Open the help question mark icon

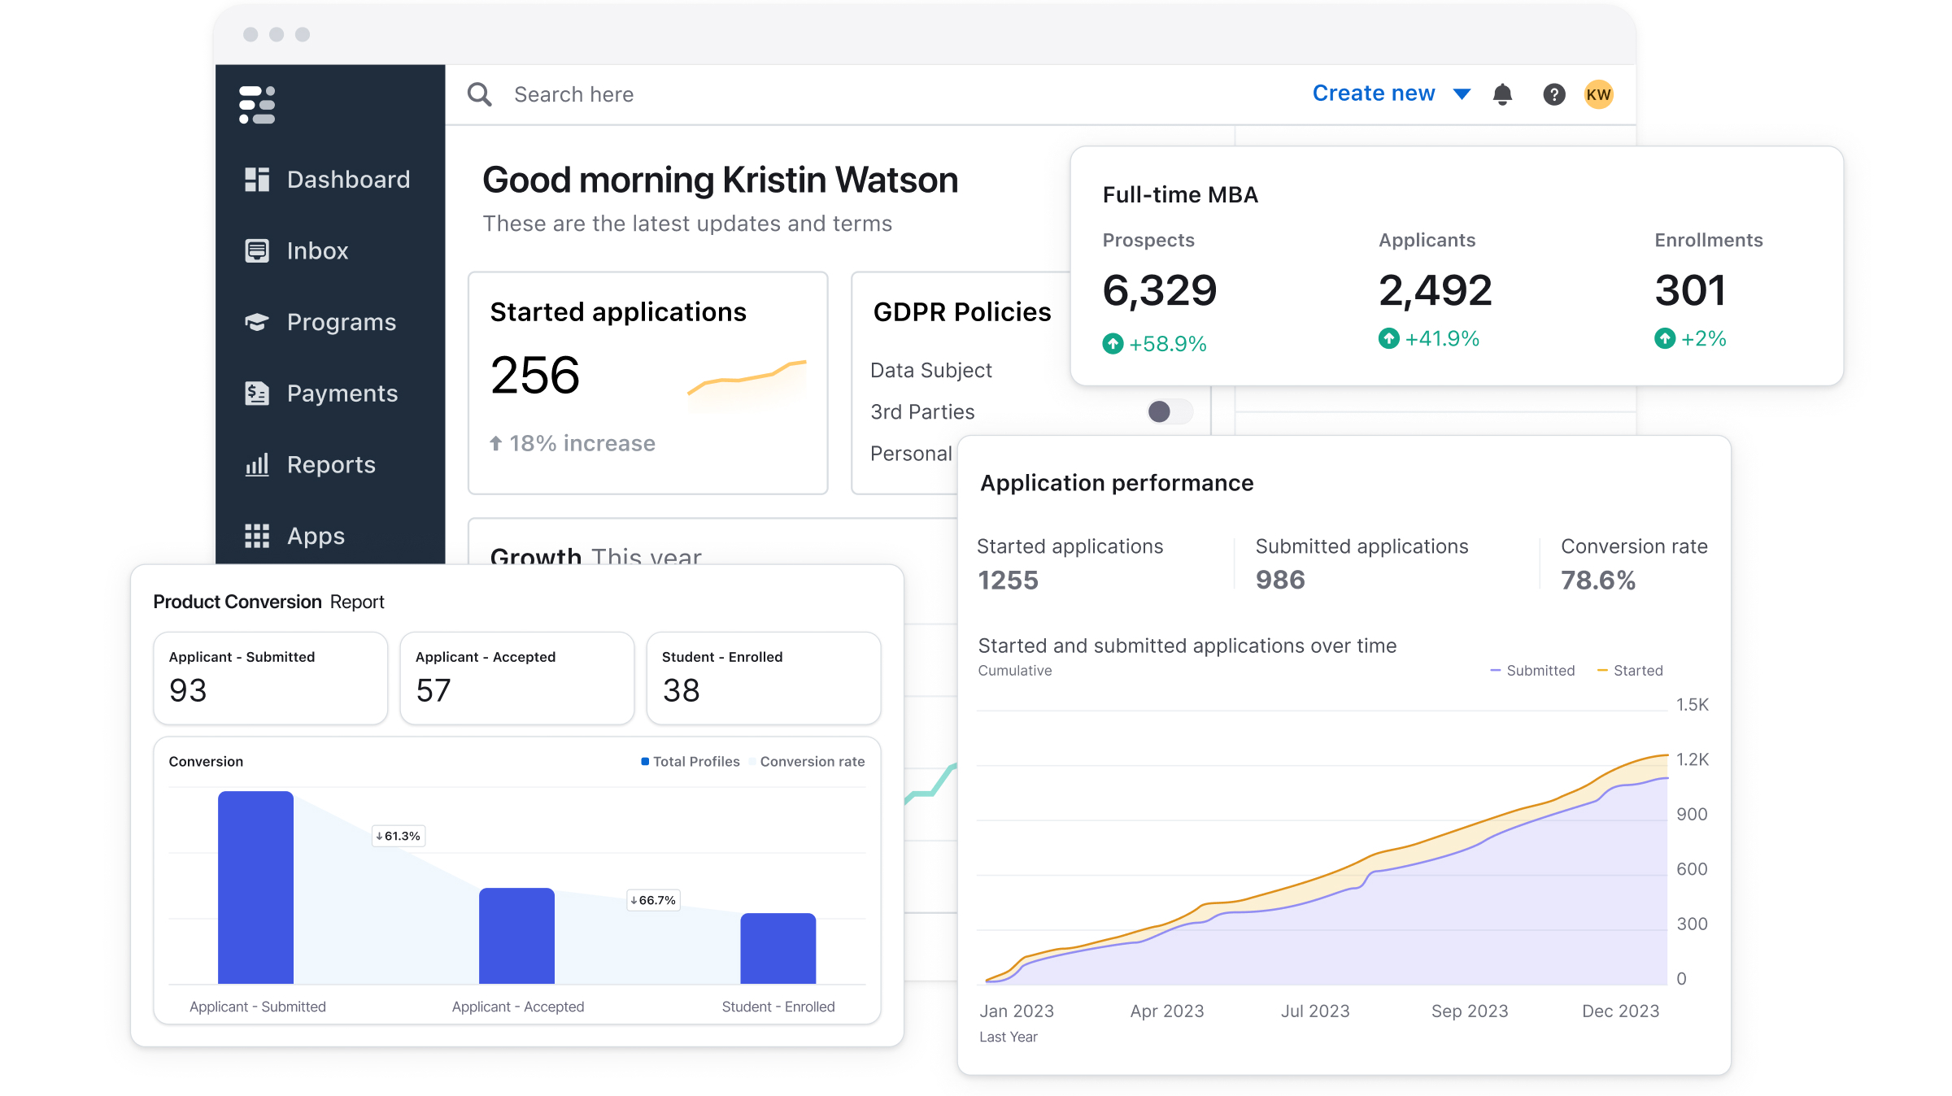1553,94
